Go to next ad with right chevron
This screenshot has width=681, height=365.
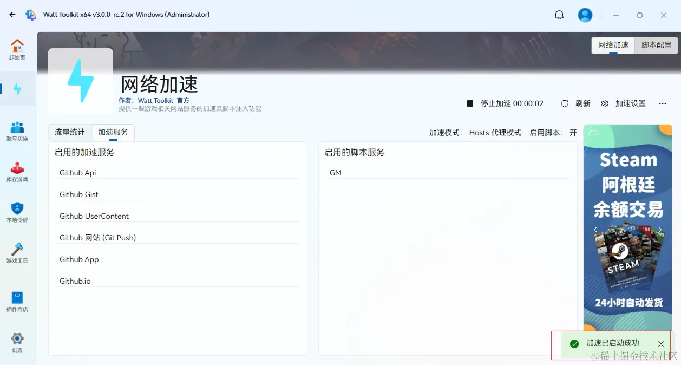pos(660,230)
